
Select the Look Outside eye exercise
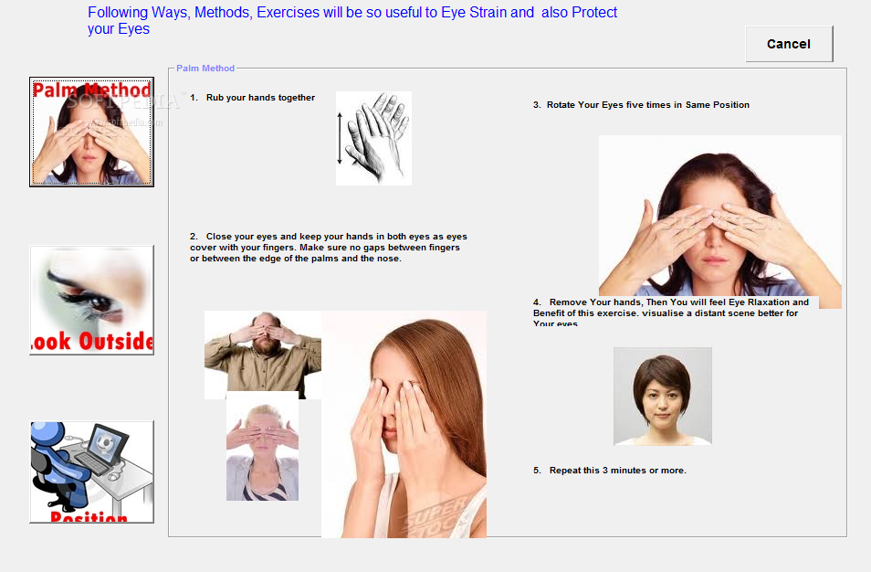[91, 301]
